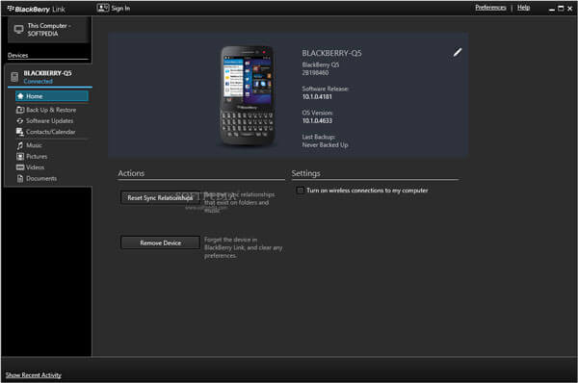Viewport: 578px width, 383px height.
Task: Minimize the BlackBerry Link window
Action: [551, 9]
